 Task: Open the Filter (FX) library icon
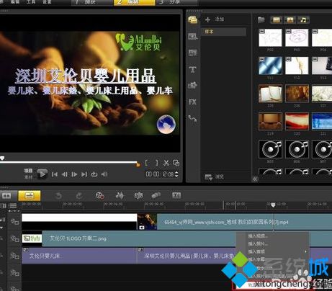[192, 102]
